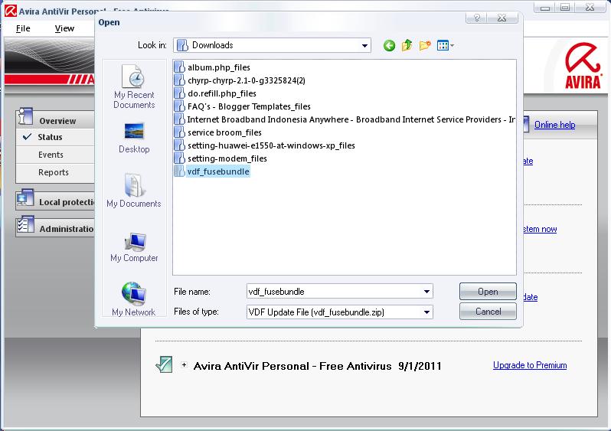This screenshot has width=611, height=431.
Task: Open the View menu
Action: click(64, 28)
